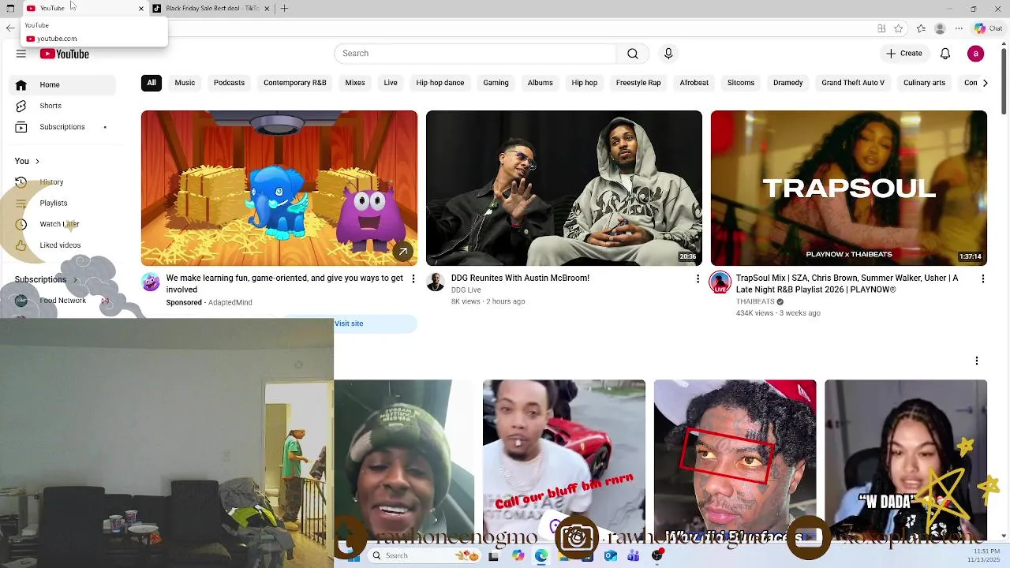Open the browser profile icon
Viewport: 1010px width, 568px height.
940,28
